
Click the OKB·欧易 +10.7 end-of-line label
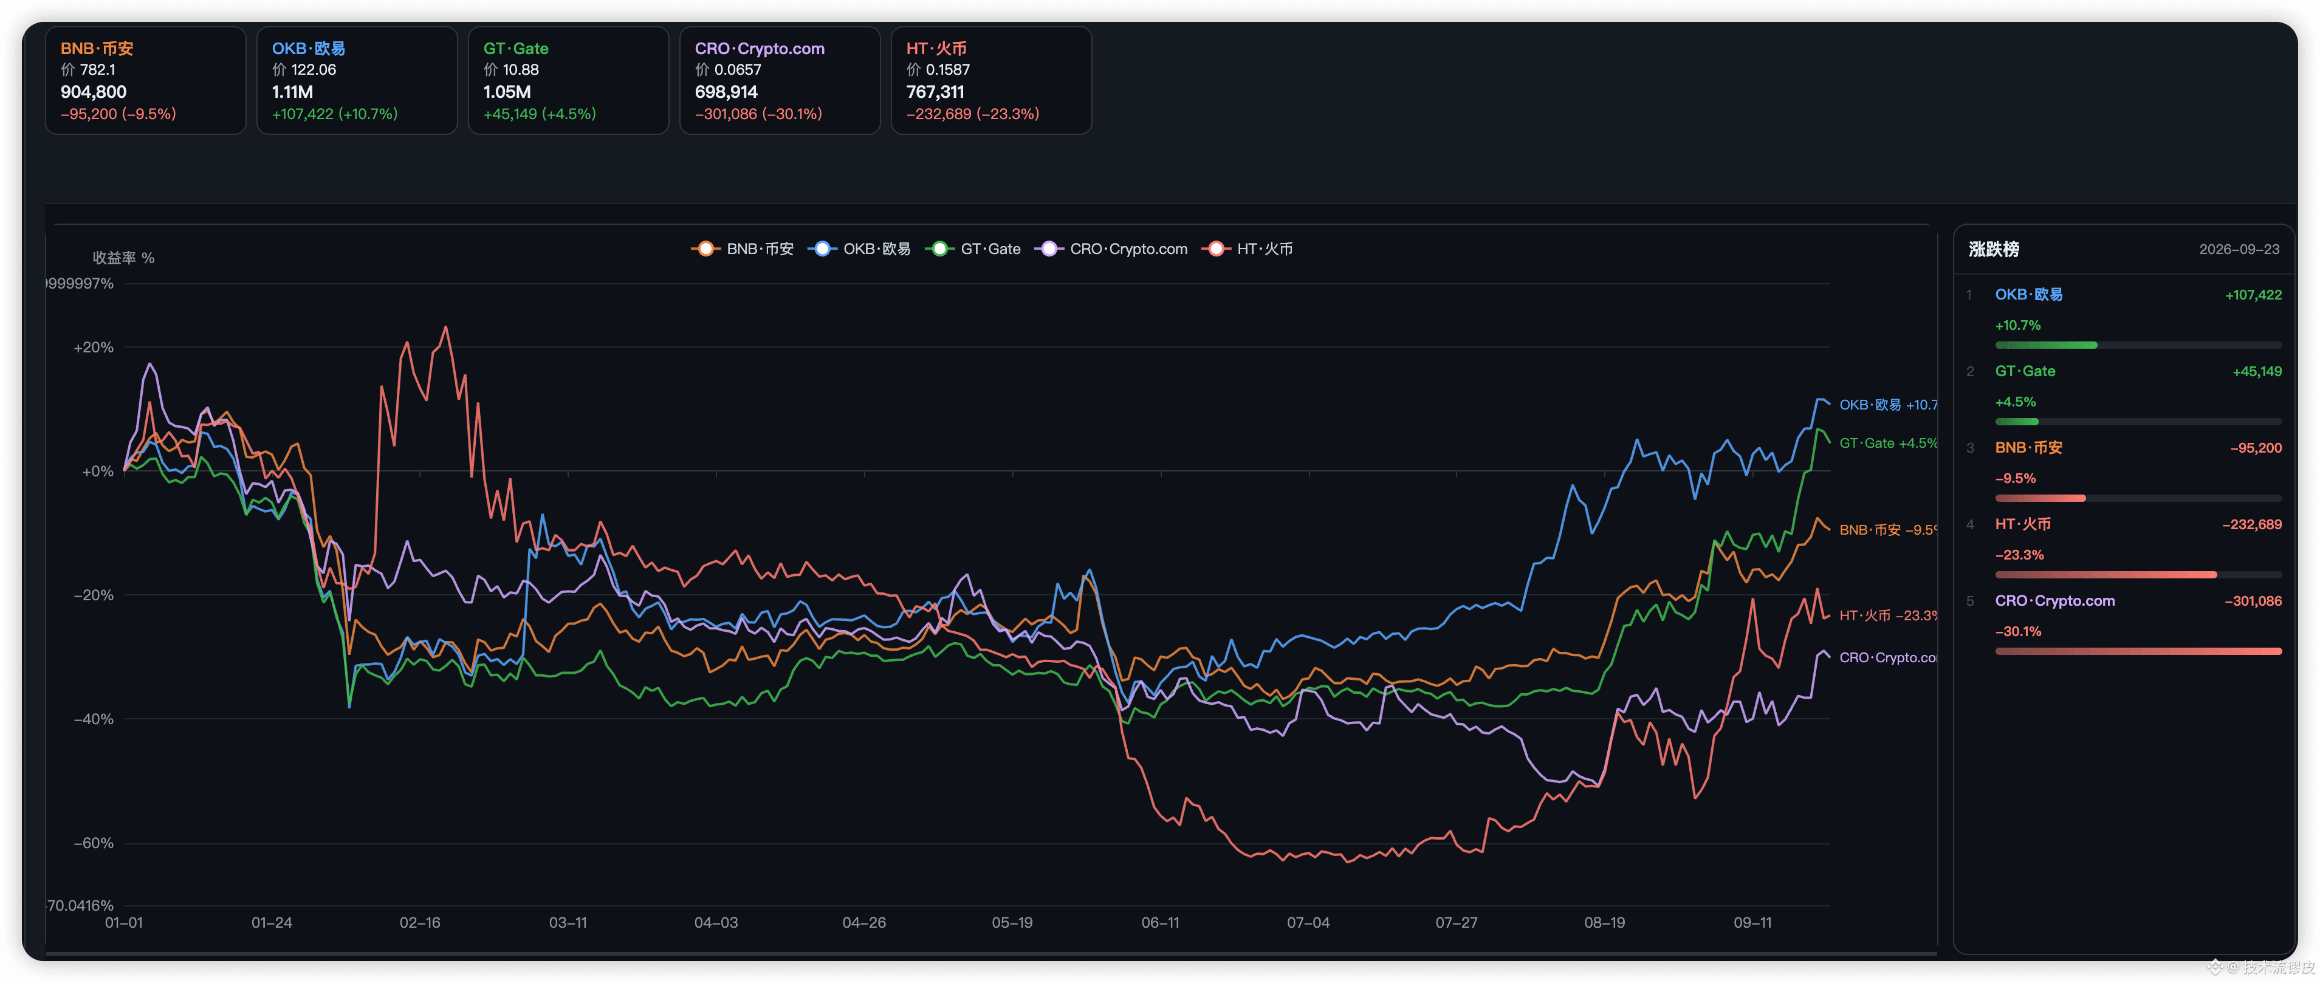click(1888, 405)
